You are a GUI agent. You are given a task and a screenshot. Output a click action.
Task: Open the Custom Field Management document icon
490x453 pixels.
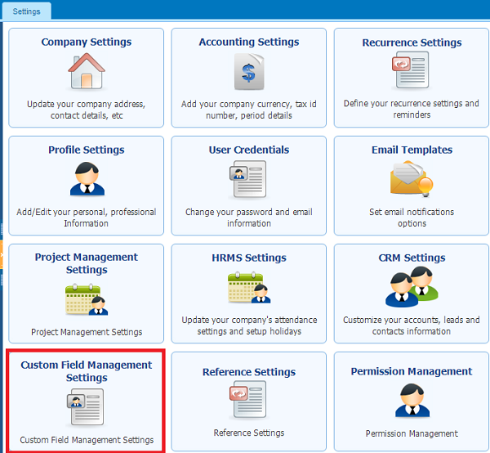85,406
